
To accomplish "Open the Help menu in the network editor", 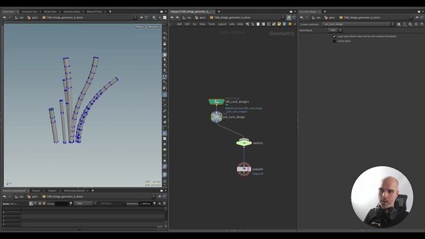I will point(240,24).
